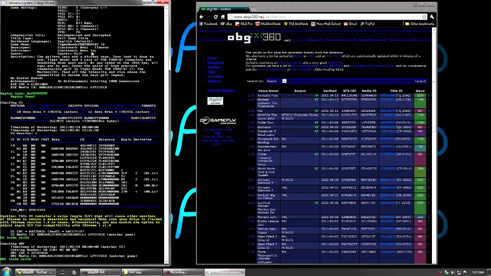Close the abgx360 Verified tab
Viewport: 491px width, 276px height.
[x=245, y=9]
